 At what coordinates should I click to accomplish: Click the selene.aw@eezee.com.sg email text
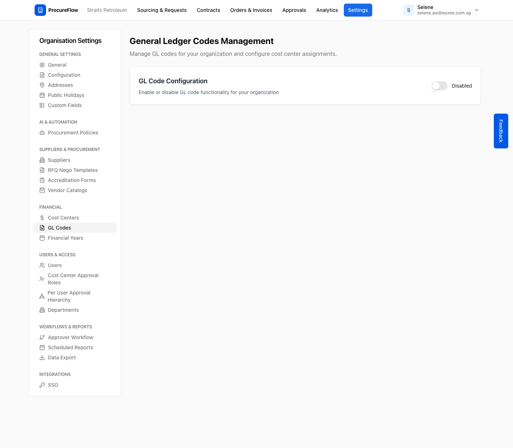(x=444, y=13)
